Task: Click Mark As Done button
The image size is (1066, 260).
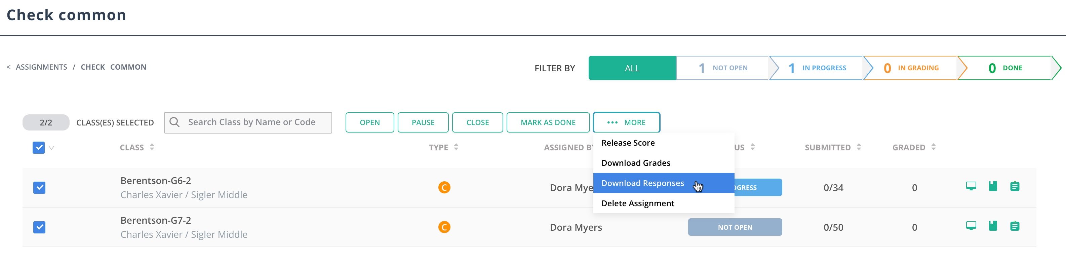Action: click(x=548, y=122)
